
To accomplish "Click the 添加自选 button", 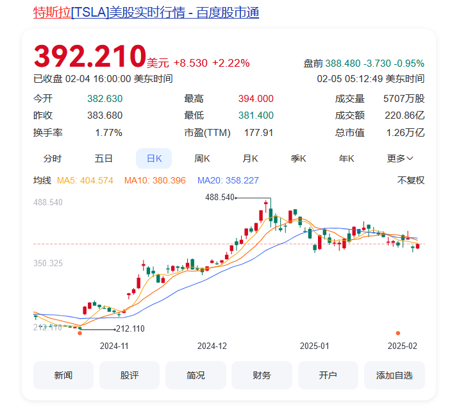I will pyautogui.click(x=394, y=375).
